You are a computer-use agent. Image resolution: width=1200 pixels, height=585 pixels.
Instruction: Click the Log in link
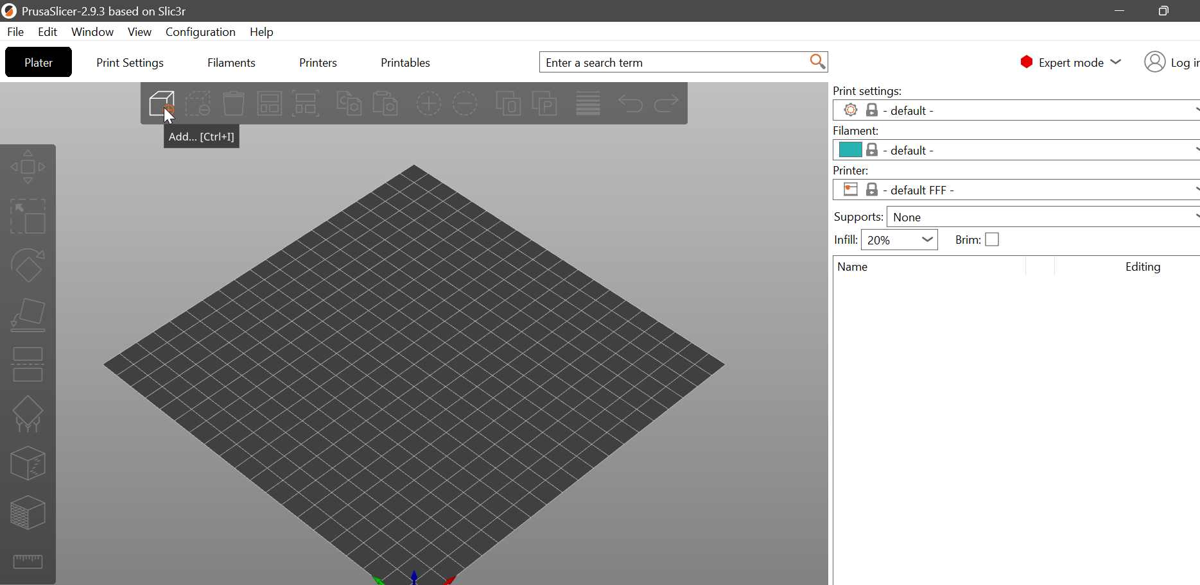coord(1185,62)
